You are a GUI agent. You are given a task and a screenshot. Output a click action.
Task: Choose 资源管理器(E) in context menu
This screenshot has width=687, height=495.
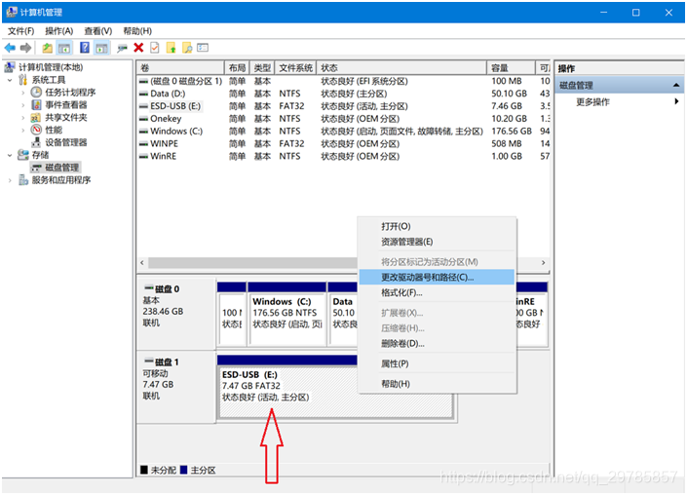click(x=437, y=242)
